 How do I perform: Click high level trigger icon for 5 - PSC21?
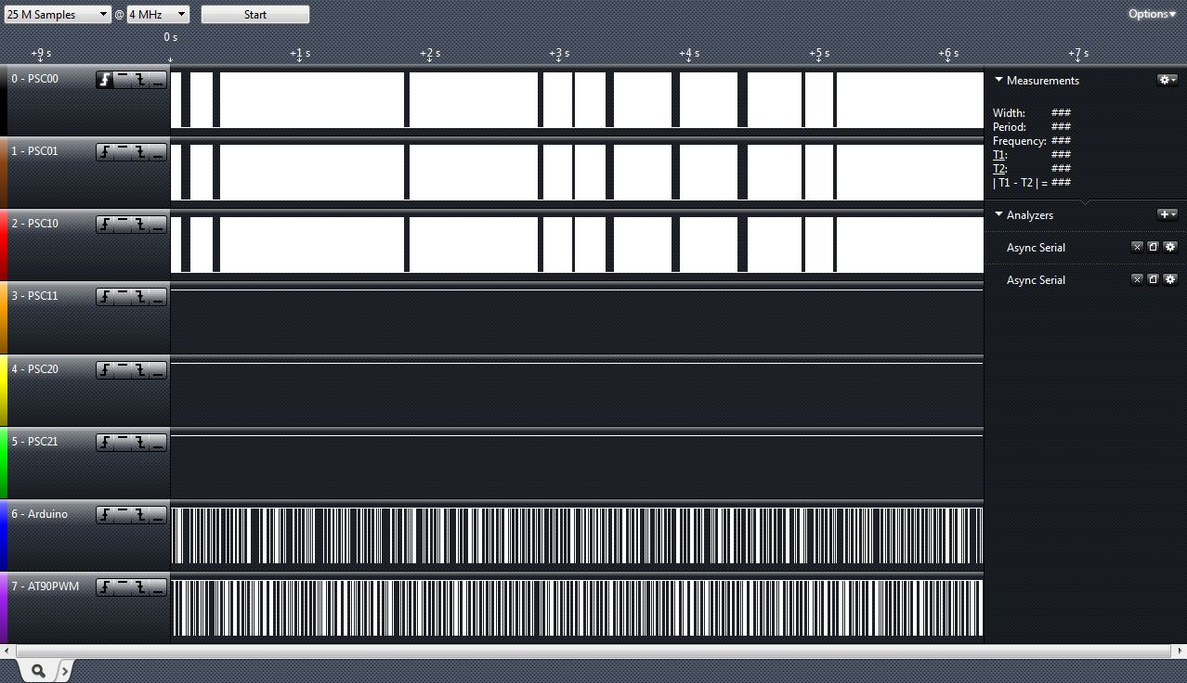[x=123, y=443]
